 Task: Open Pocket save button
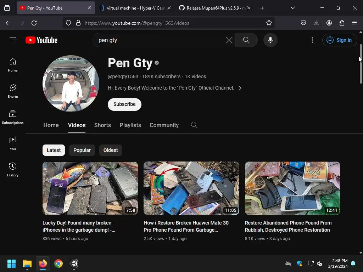click(x=303, y=23)
